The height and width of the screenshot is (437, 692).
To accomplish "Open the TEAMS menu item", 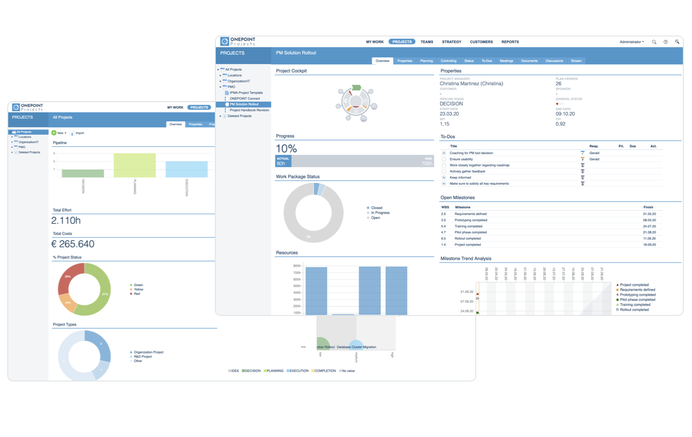I will (x=427, y=42).
